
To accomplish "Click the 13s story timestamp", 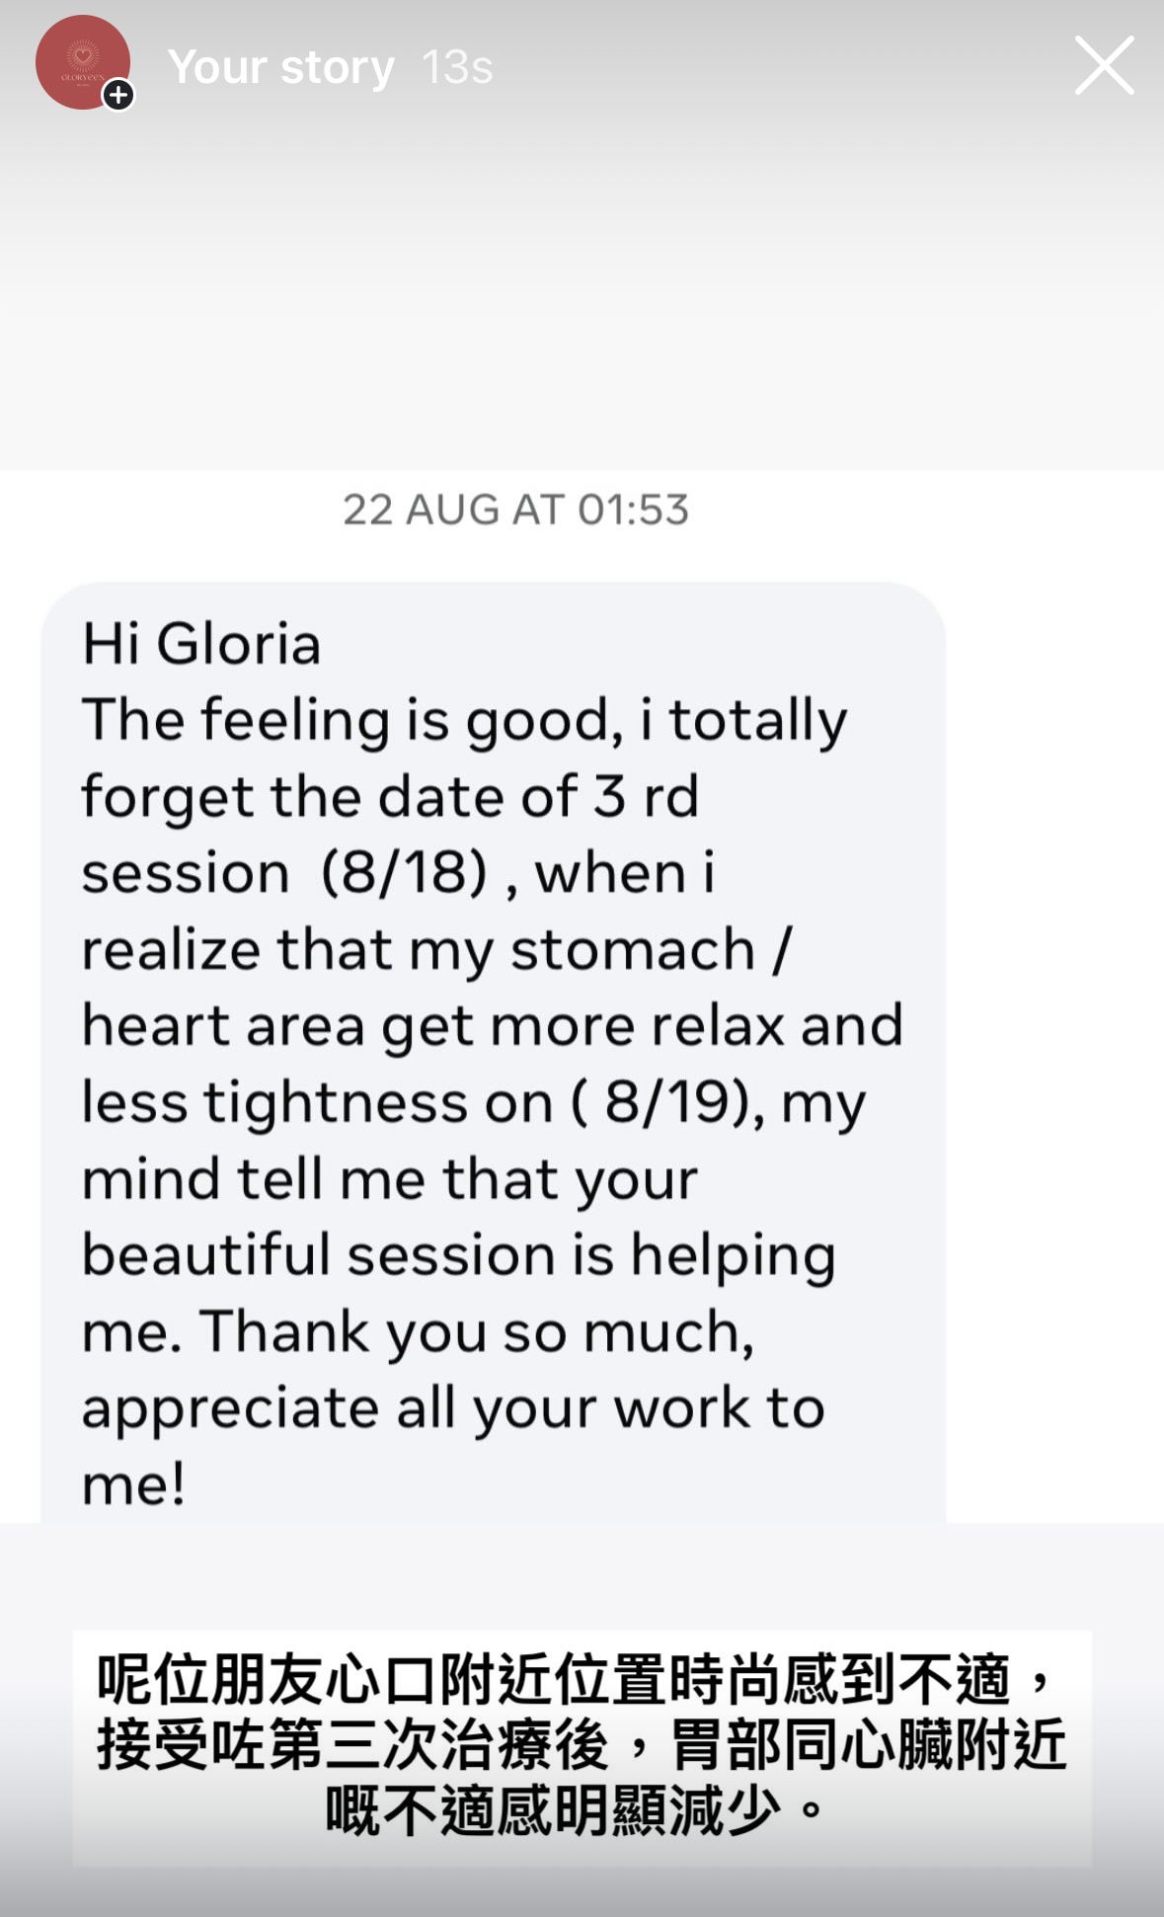I will (x=456, y=67).
